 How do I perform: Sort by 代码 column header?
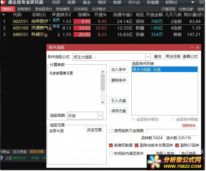(x=17, y=15)
